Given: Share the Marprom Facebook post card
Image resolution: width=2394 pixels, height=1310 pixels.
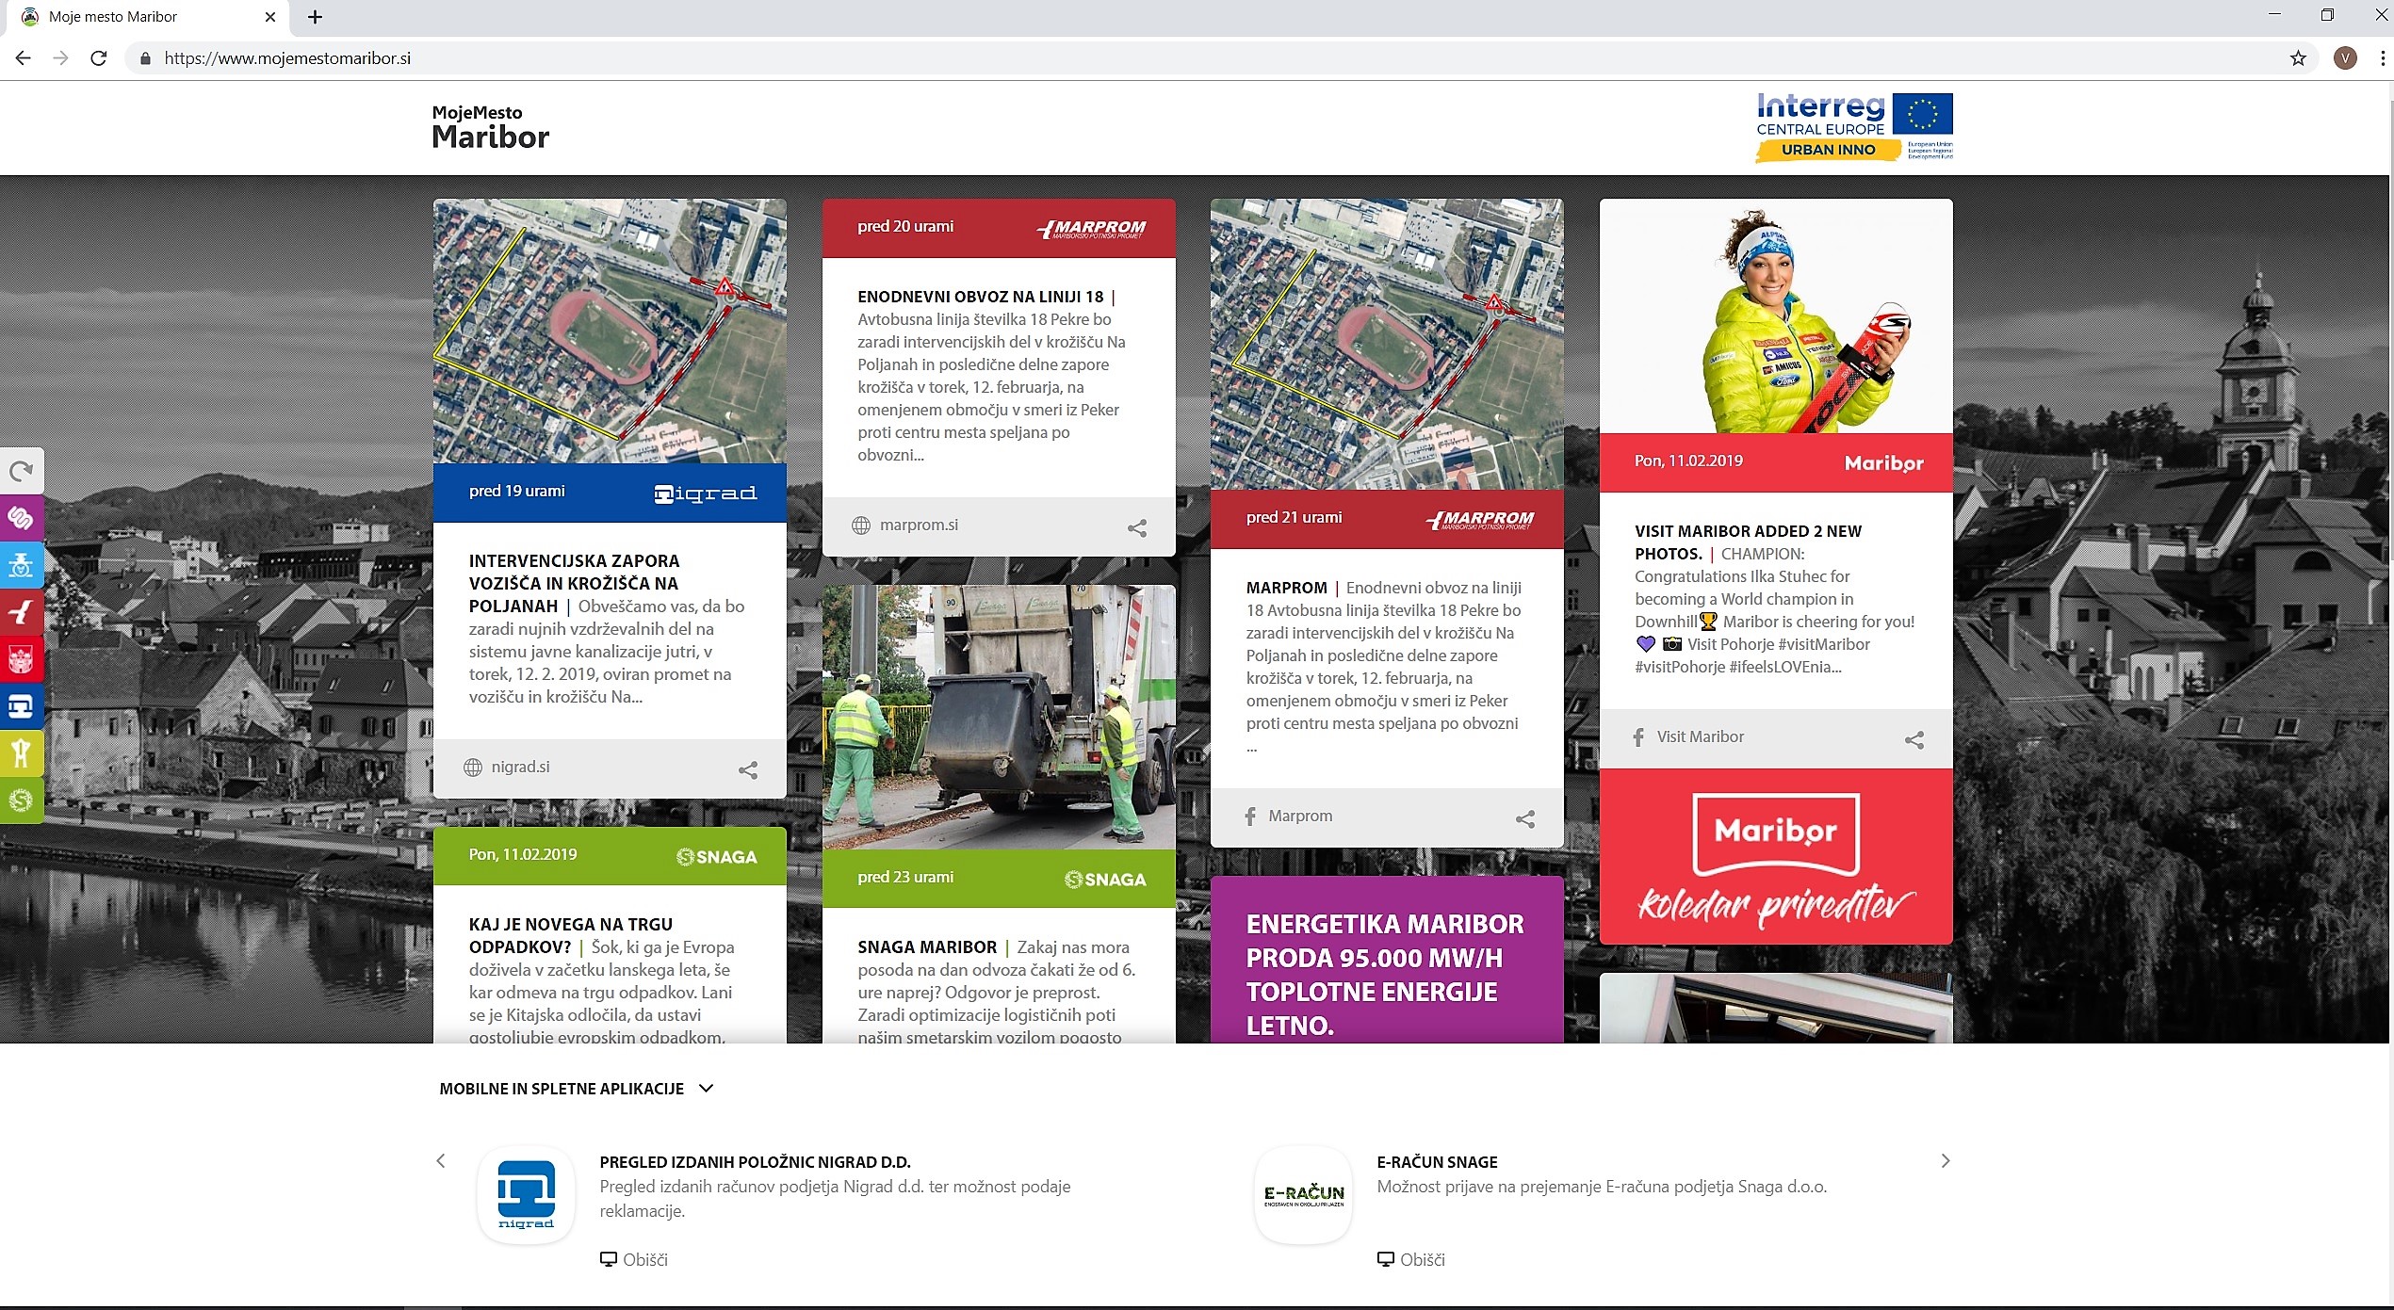Looking at the screenshot, I should tap(1525, 819).
